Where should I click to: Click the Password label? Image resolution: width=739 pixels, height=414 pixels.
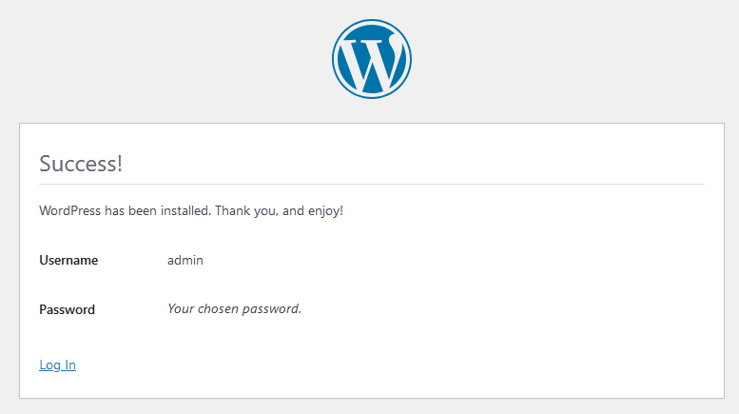click(67, 309)
